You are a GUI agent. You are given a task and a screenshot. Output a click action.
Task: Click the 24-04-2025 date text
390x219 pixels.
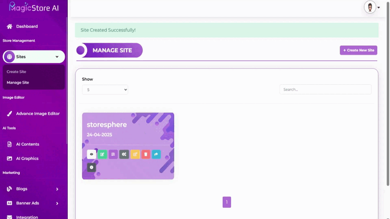point(99,135)
